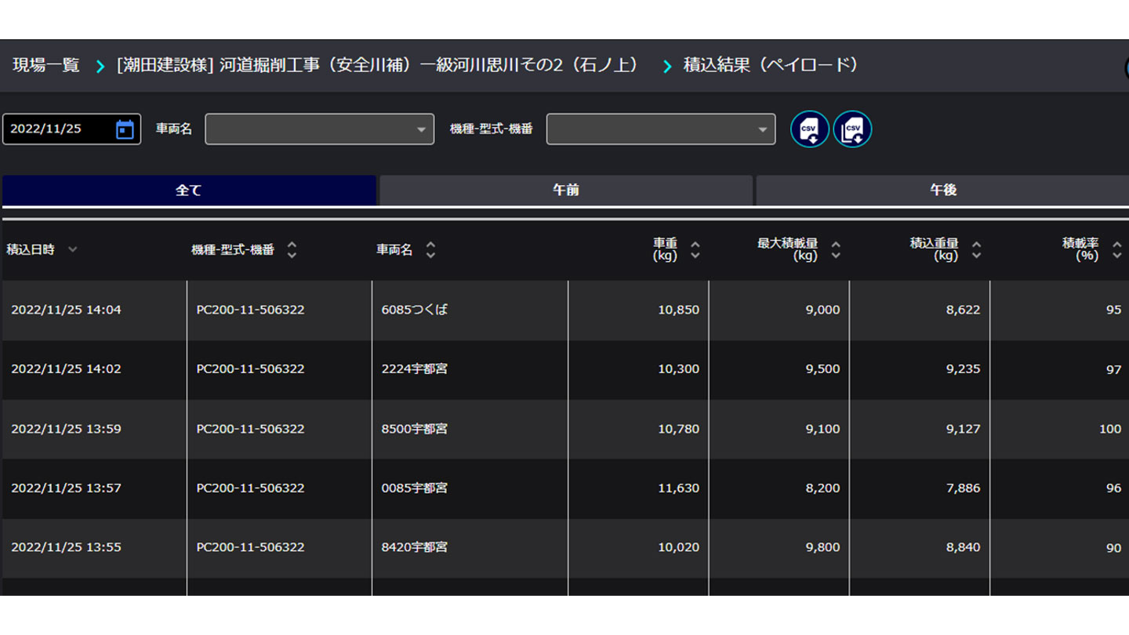Switch to the 午後 tab

942,190
